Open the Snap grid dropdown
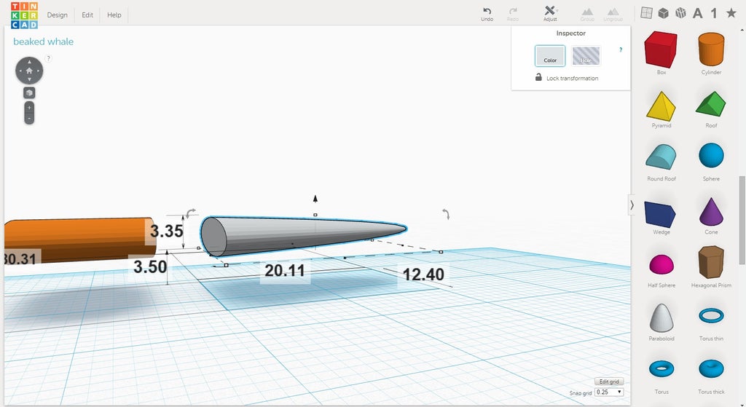Image resolution: width=746 pixels, height=407 pixels. point(610,392)
